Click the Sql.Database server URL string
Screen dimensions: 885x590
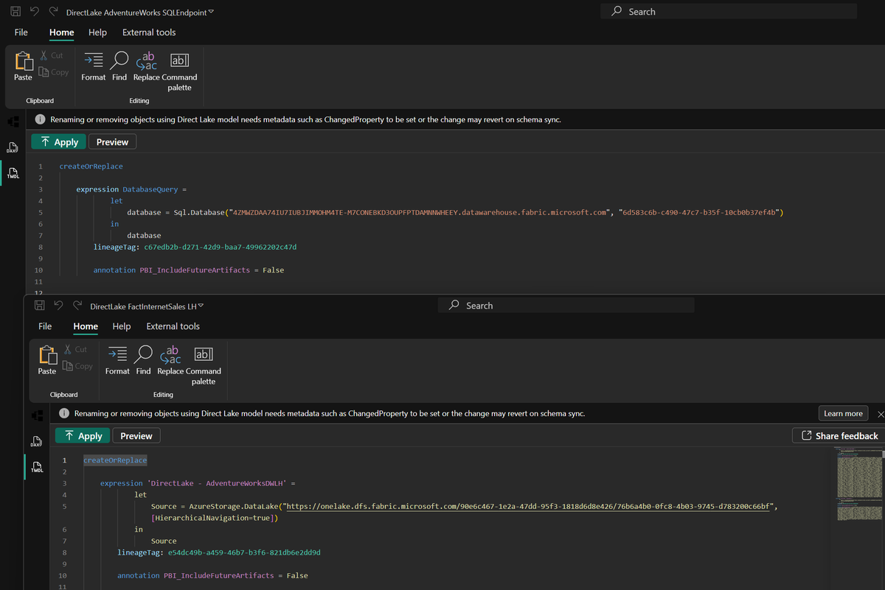point(420,212)
